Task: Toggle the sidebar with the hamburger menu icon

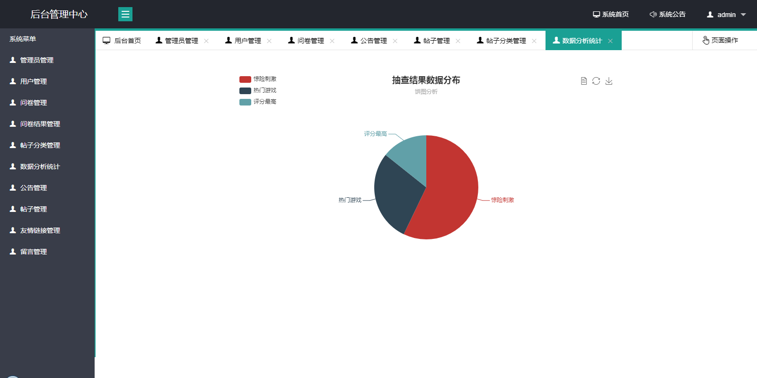Action: (x=125, y=14)
